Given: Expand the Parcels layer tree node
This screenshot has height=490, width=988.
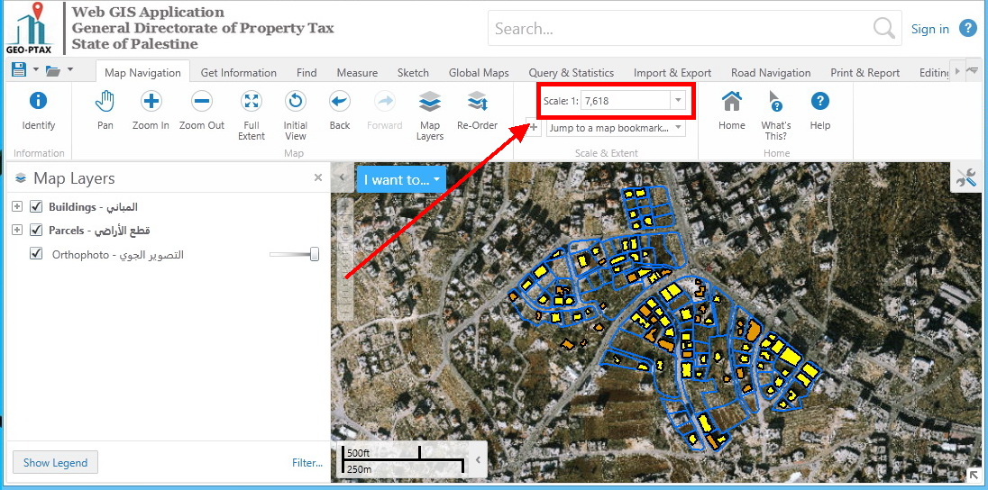Looking at the screenshot, I should (x=17, y=231).
